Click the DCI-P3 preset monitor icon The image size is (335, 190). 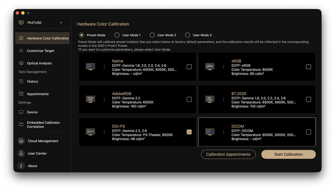pos(90,132)
